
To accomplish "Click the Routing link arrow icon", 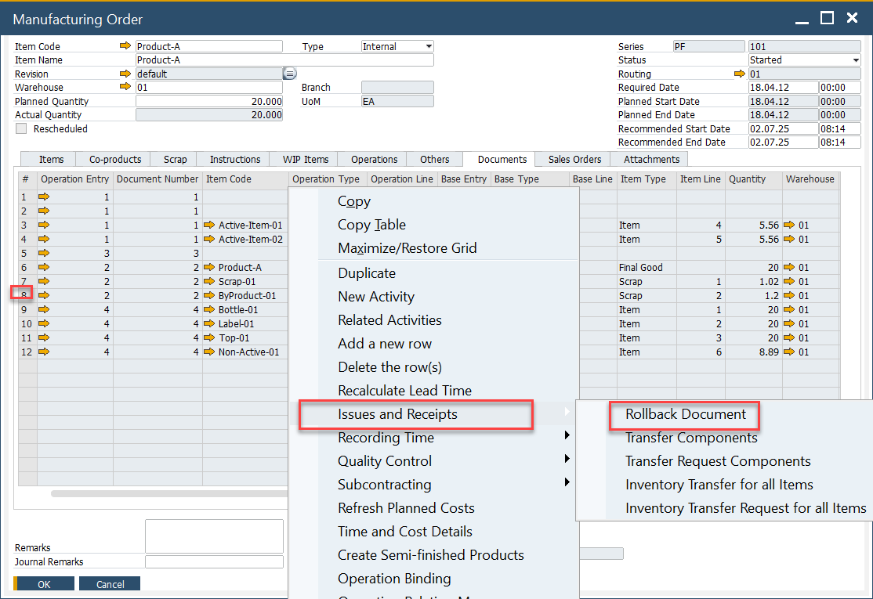I will point(739,74).
